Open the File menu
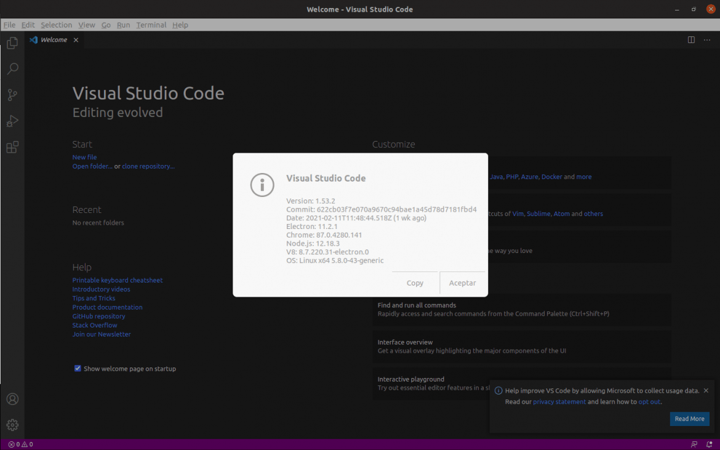Viewport: 720px width, 450px height. click(x=9, y=25)
